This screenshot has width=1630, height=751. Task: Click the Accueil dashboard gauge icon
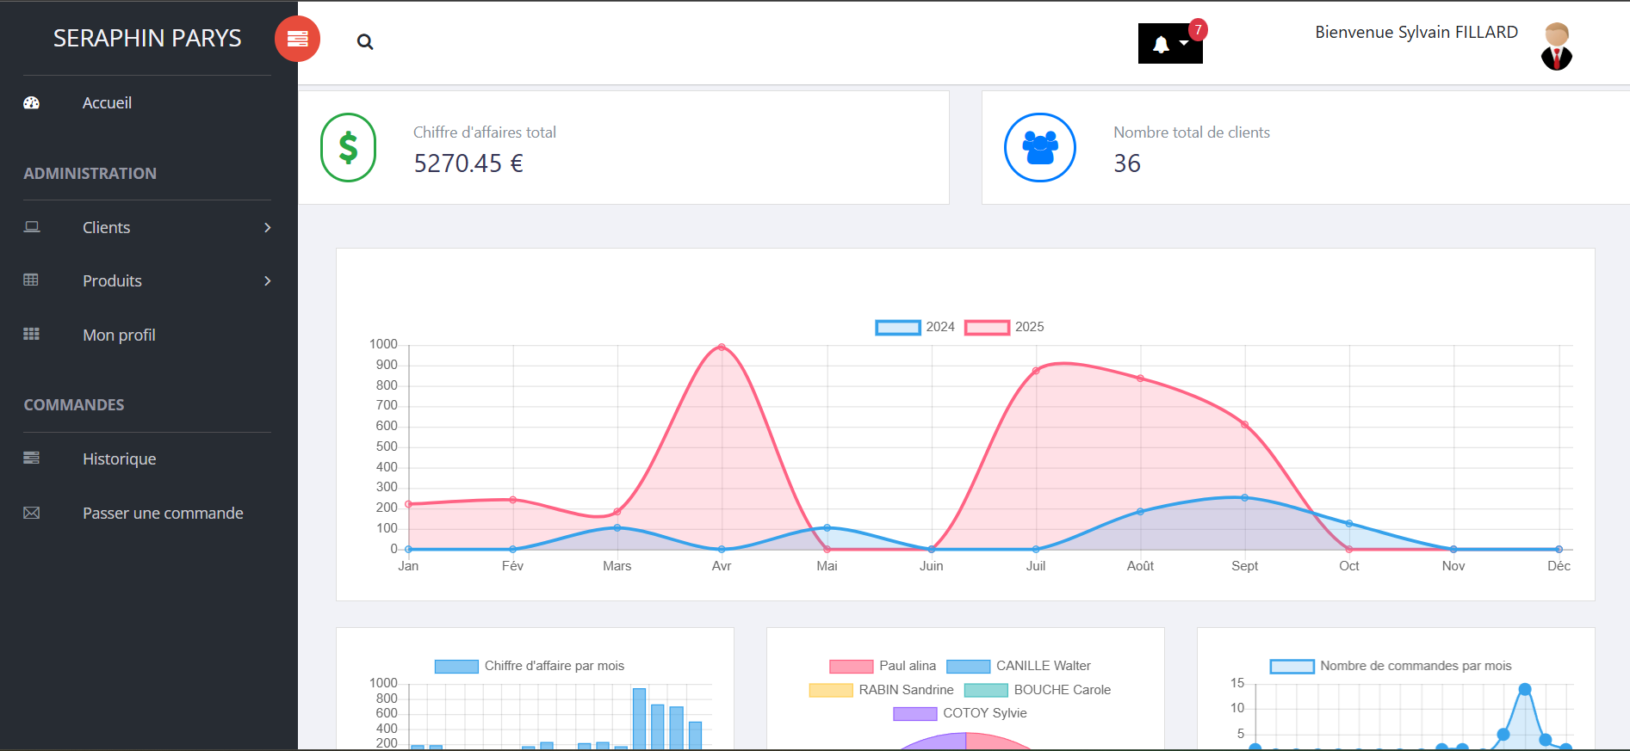point(32,103)
